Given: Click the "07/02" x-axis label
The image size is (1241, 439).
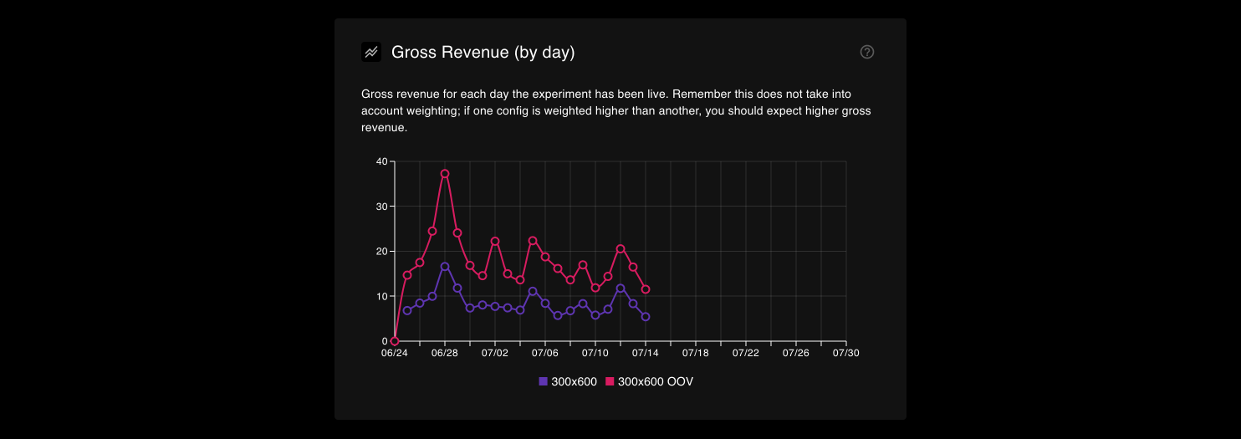Looking at the screenshot, I should [x=495, y=353].
